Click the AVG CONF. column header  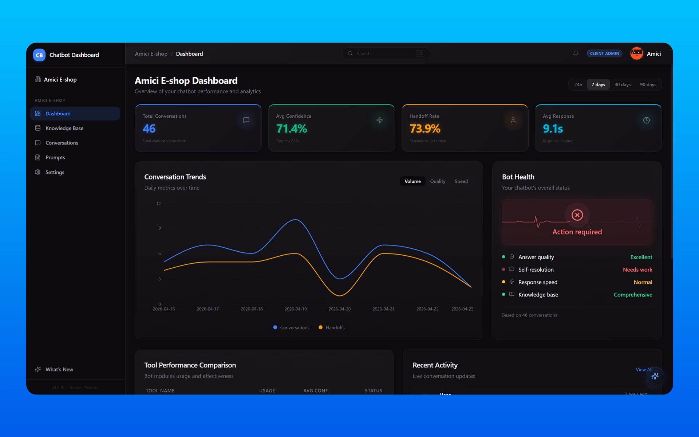pyautogui.click(x=316, y=390)
